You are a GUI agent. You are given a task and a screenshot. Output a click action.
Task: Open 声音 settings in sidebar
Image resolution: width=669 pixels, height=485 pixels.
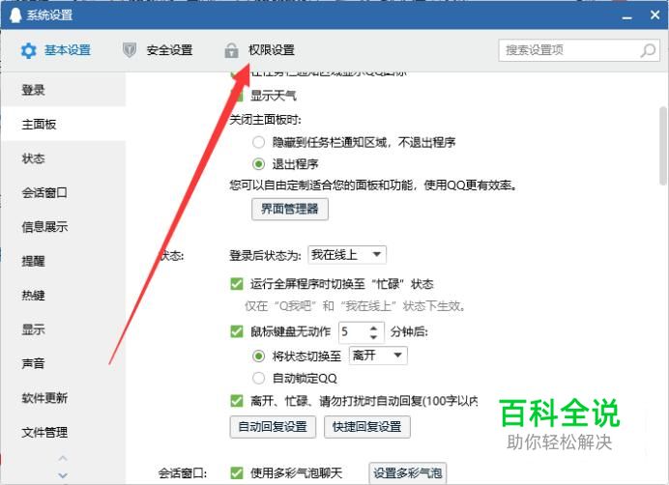coord(63,363)
